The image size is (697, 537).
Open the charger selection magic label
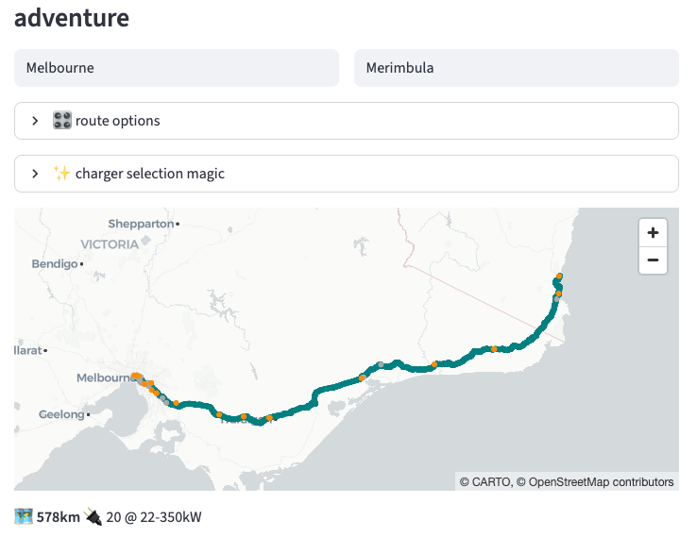(x=149, y=174)
